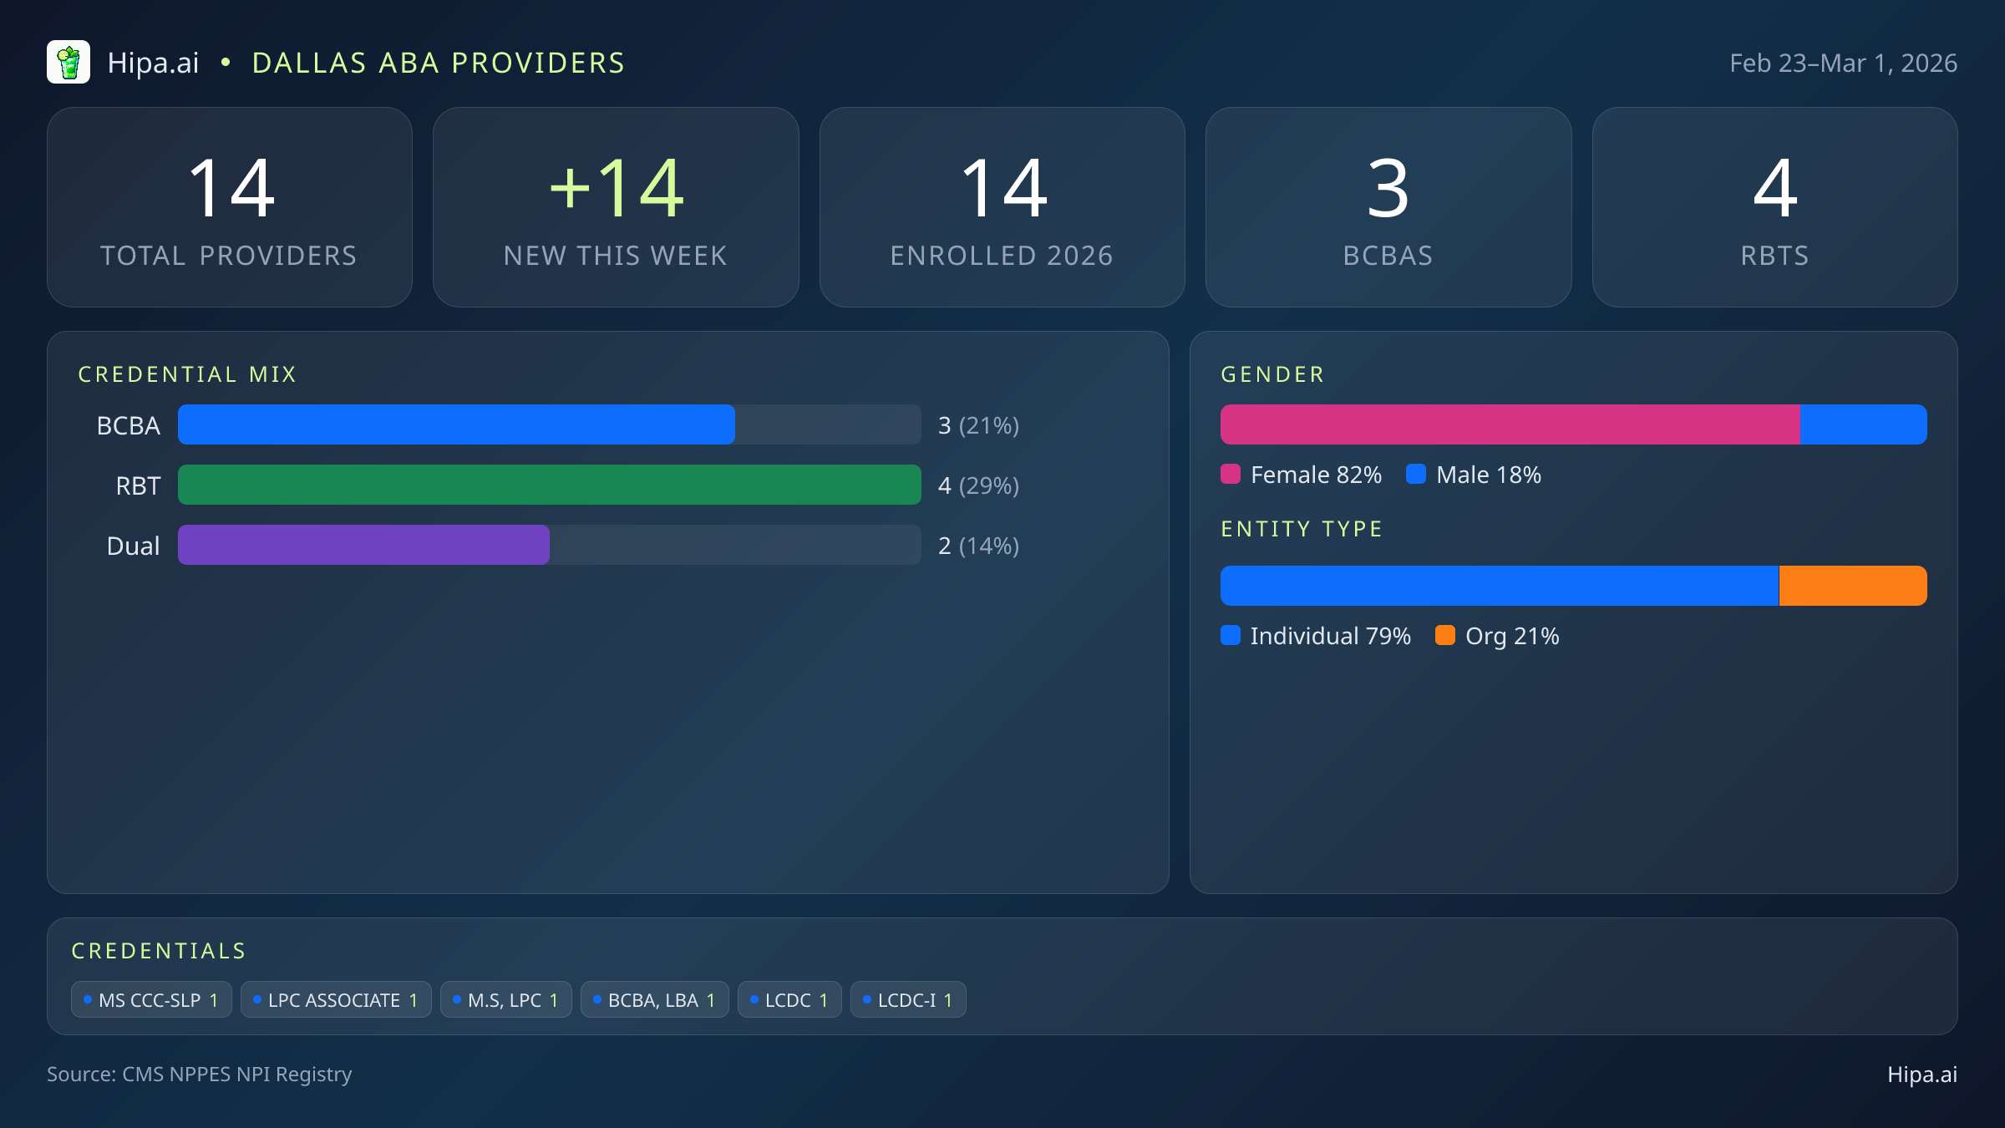Click the Female pink legend swatch

[1231, 475]
